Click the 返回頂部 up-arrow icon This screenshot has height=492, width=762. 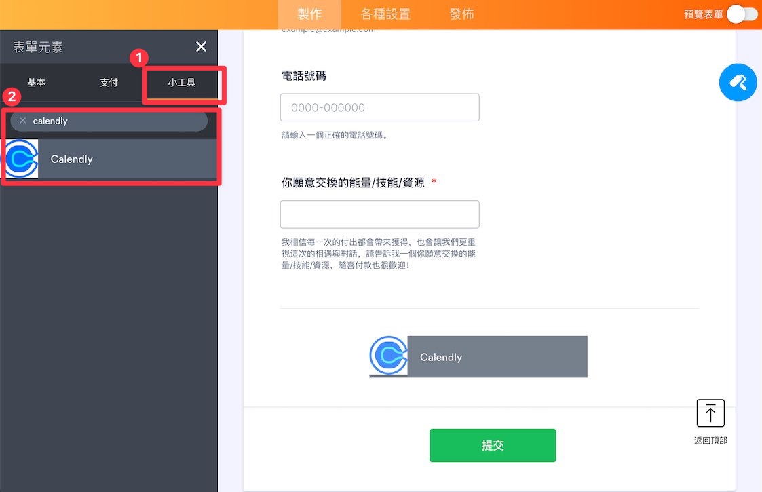tap(710, 413)
